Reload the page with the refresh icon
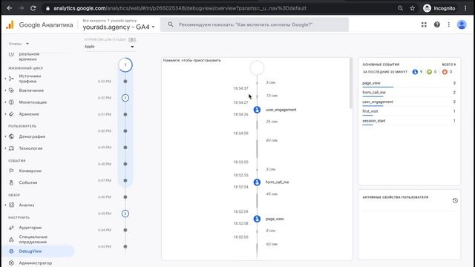Image resolution: width=475 pixels, height=267 pixels. point(33,8)
